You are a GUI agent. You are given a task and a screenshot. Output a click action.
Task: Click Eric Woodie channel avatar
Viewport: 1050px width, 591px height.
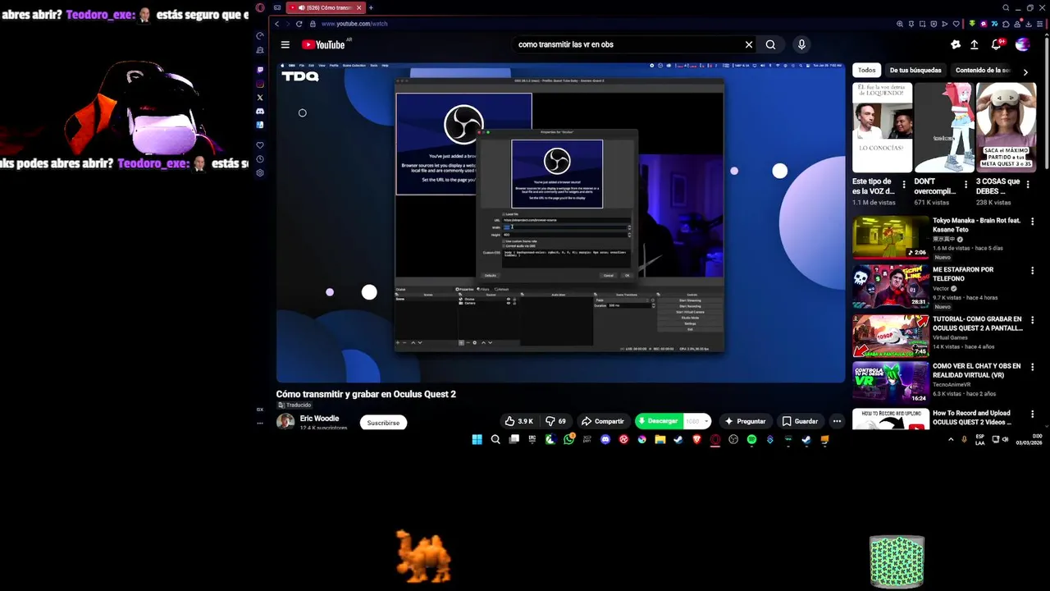(x=285, y=422)
